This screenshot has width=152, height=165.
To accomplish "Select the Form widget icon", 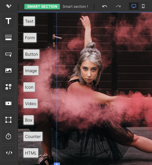I will tap(8, 37).
